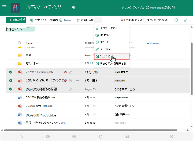The height and width of the screenshot is (141, 193).
Task: Open the ellipsis menu for クロス カルチュラル row
Action: click(77, 80)
